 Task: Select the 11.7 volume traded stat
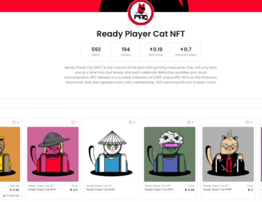(x=185, y=52)
